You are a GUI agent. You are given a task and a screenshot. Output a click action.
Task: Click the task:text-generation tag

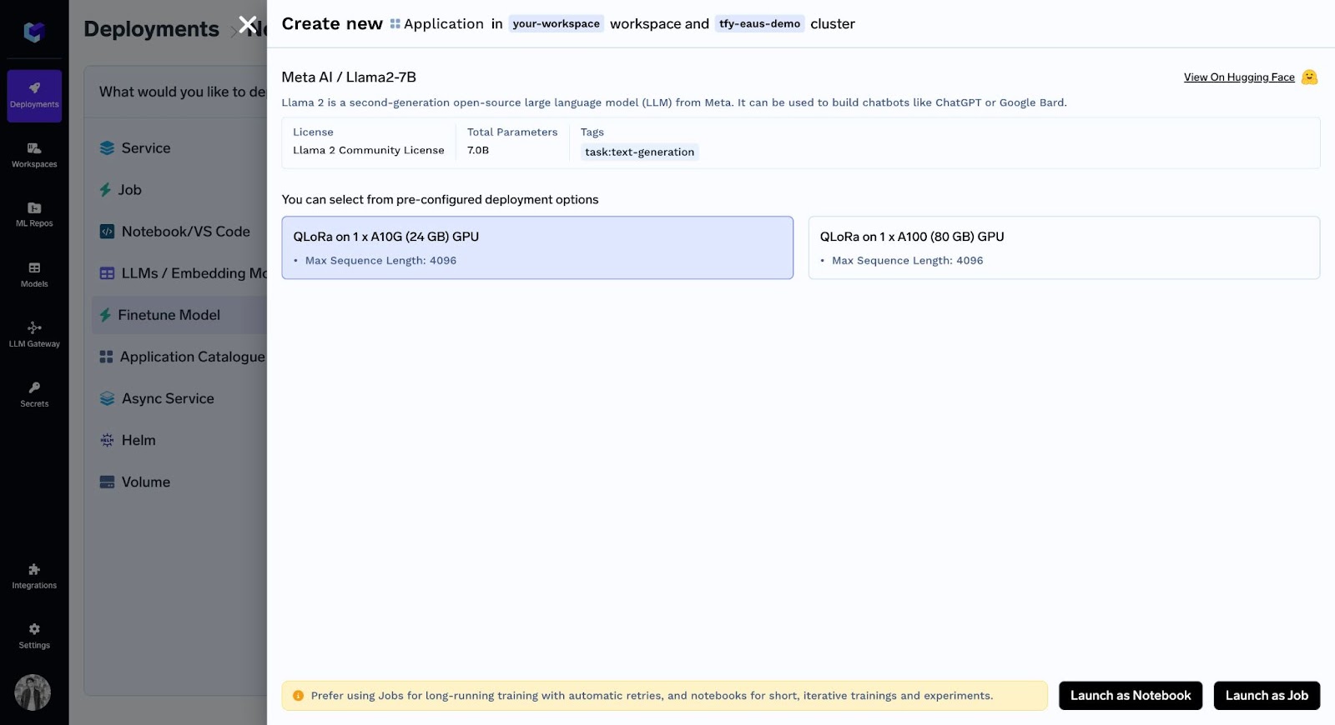coord(639,152)
